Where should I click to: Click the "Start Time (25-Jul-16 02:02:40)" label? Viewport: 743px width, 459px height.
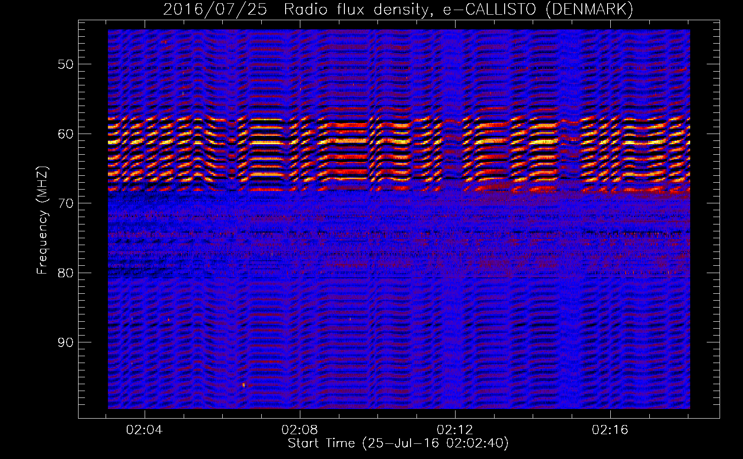(x=398, y=443)
